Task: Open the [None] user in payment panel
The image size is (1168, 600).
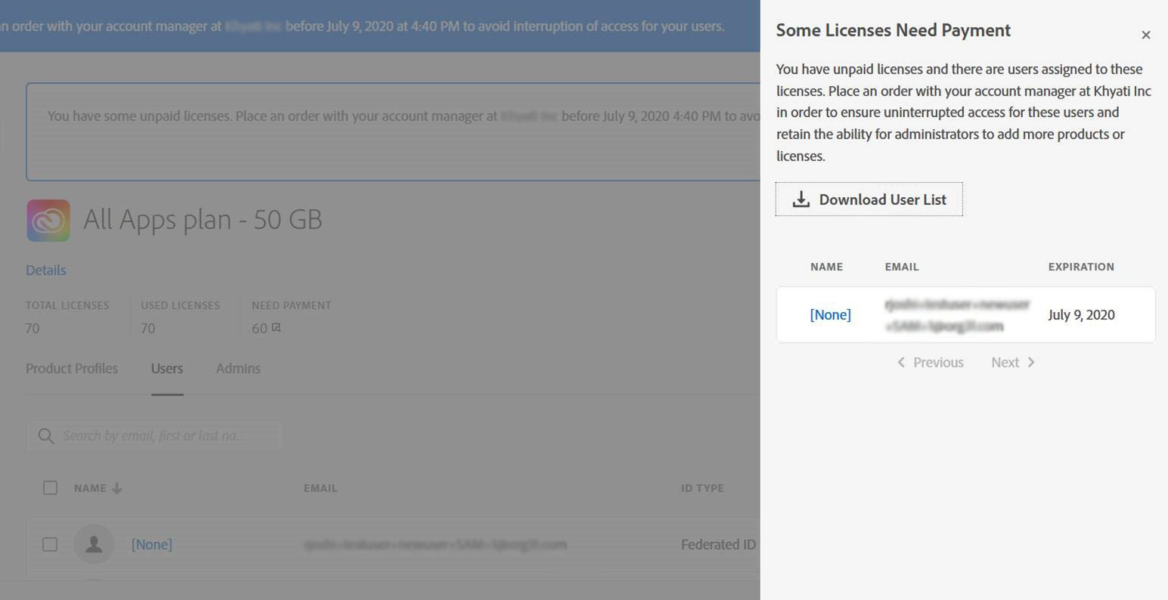Action: tap(830, 315)
